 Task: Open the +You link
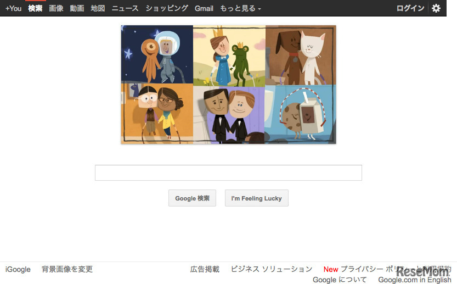coord(13,8)
